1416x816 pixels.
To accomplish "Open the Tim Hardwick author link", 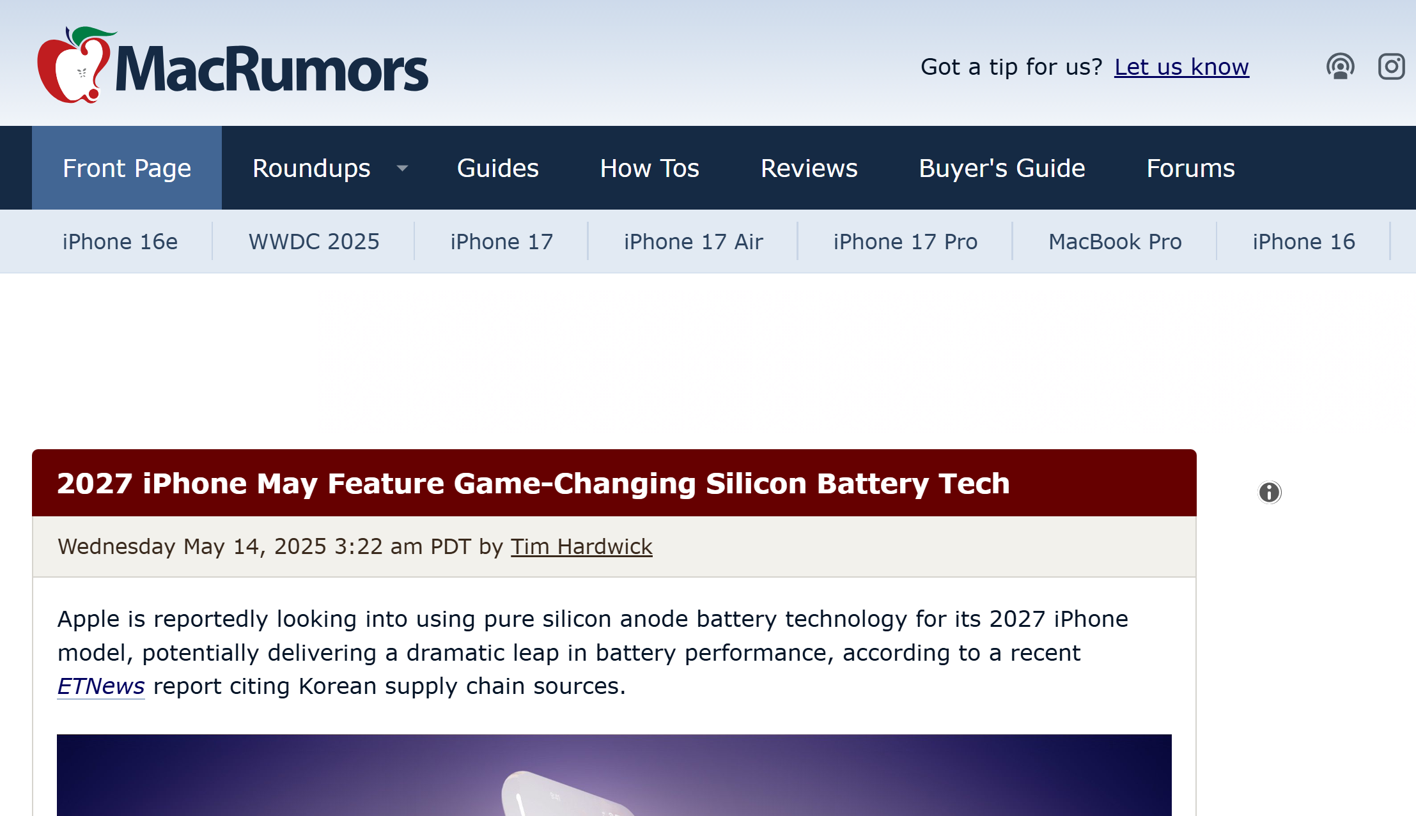I will [x=581, y=546].
